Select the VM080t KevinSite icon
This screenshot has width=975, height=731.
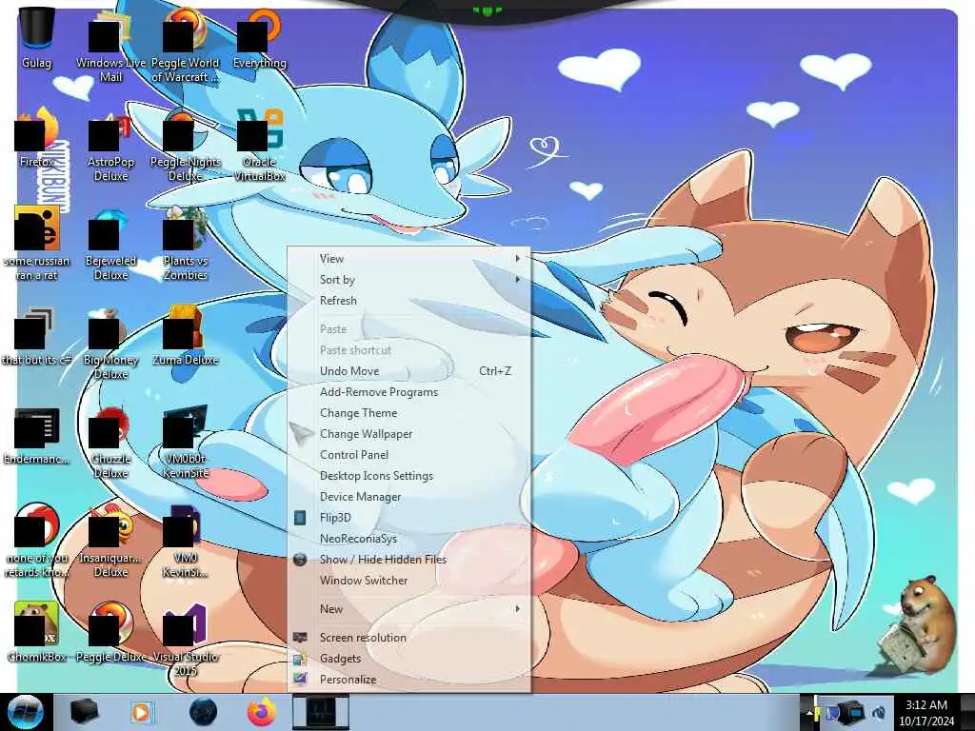[x=186, y=443]
